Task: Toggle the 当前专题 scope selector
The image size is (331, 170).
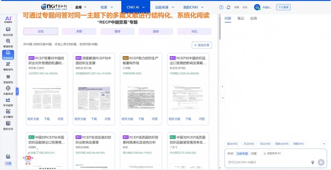Action: (x=242, y=153)
